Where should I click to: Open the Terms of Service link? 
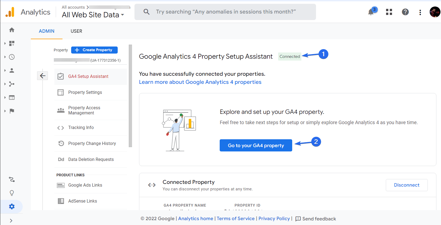[x=236, y=219]
